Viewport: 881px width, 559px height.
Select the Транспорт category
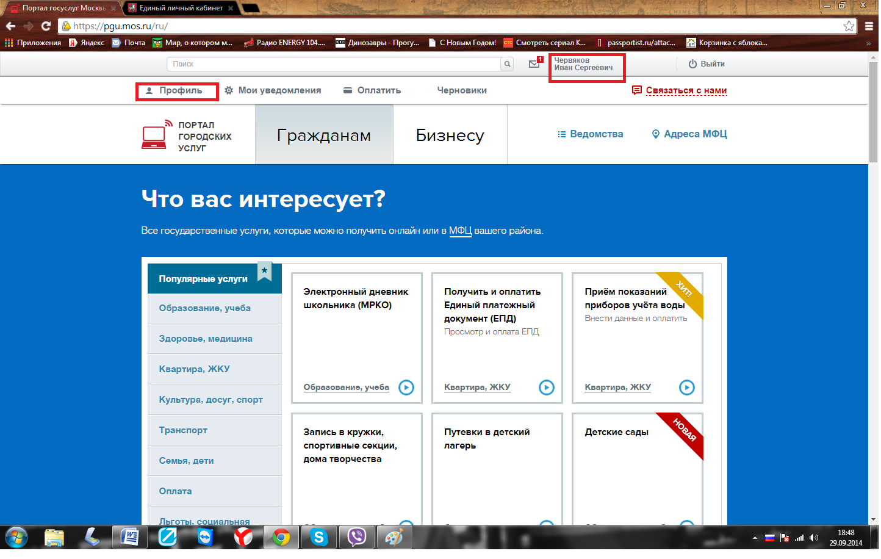[x=215, y=431]
